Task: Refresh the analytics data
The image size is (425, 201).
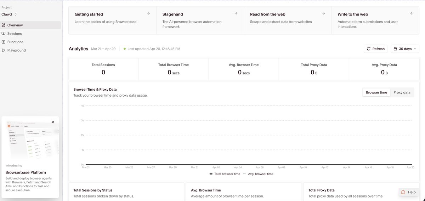Action: (375, 49)
